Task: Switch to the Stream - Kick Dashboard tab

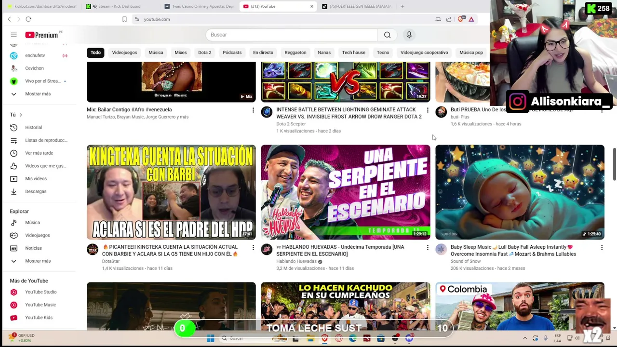Action: pos(120,6)
